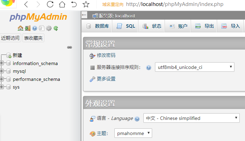The height and width of the screenshot is (141, 245).
Task: Open the 状态 tab
Action: click(151, 26)
